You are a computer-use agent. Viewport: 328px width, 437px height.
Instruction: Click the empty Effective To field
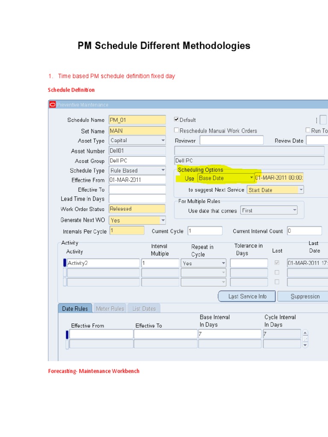click(x=137, y=189)
